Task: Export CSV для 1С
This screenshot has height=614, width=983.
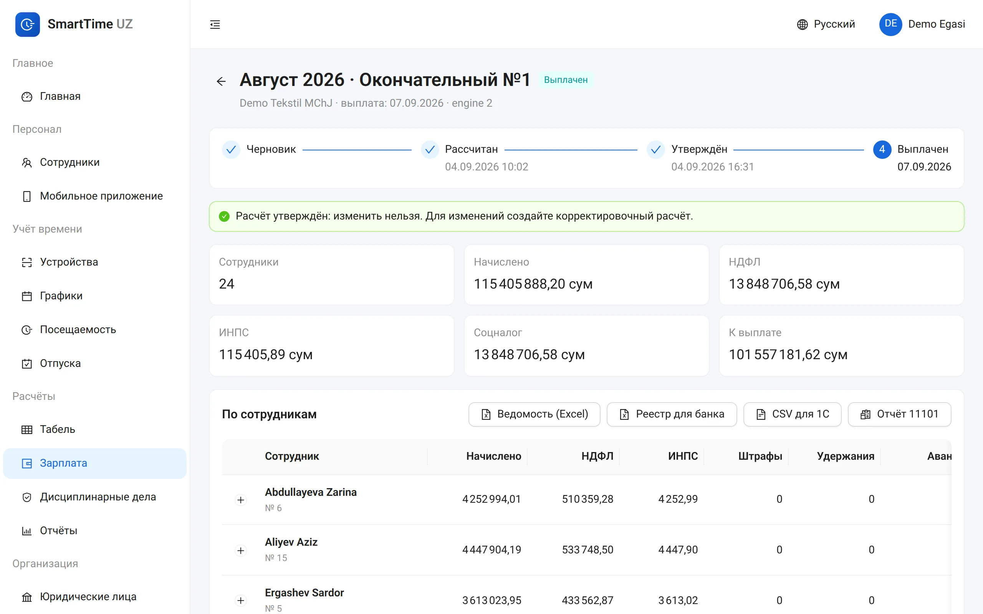Action: (792, 414)
